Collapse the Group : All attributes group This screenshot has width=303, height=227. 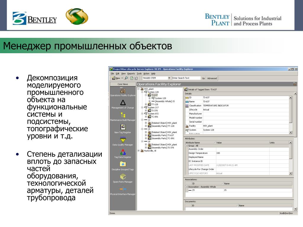coord(187,146)
